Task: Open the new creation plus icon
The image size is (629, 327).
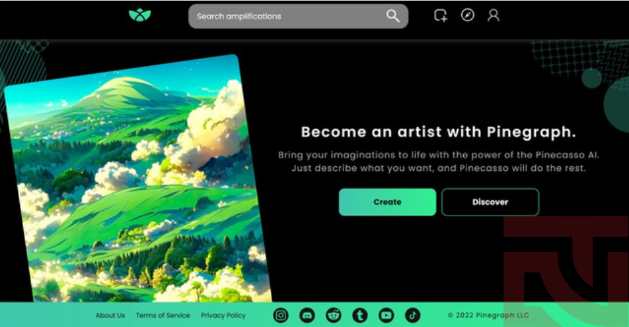Action: 441,16
